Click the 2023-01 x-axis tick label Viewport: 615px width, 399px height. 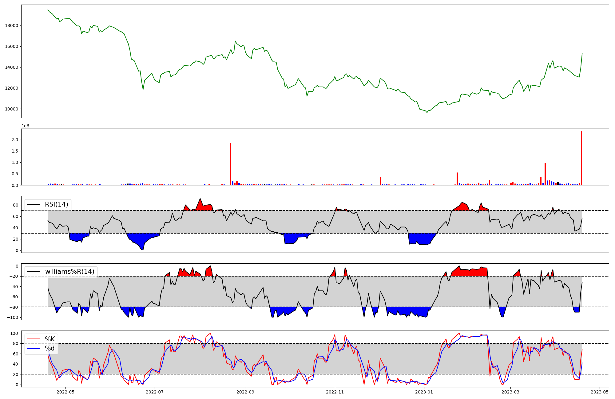point(424,392)
